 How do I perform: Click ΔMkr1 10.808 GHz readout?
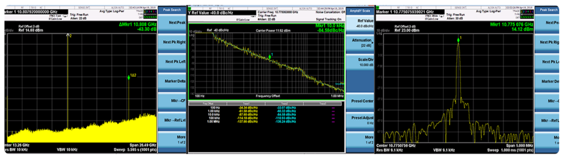click(x=138, y=24)
